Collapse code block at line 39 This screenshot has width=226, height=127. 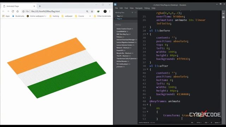tap(147, 69)
